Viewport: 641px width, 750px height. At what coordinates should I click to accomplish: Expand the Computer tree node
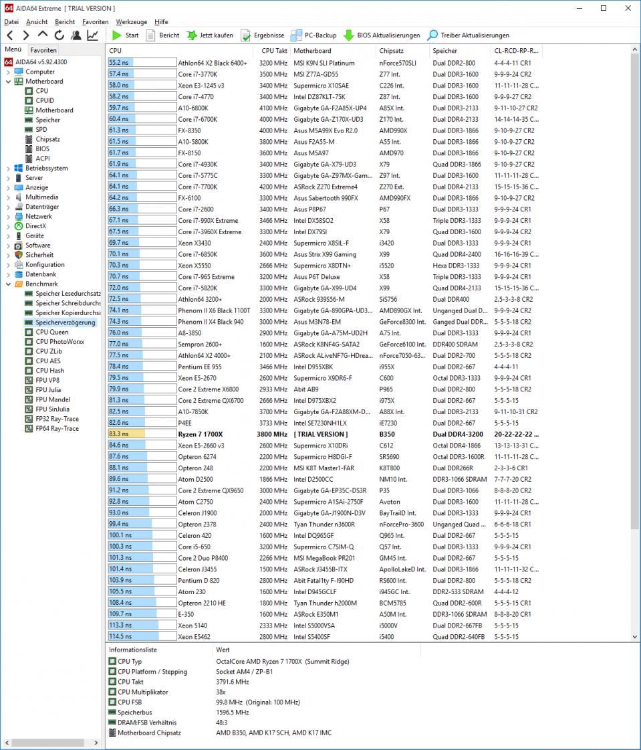tap(8, 72)
